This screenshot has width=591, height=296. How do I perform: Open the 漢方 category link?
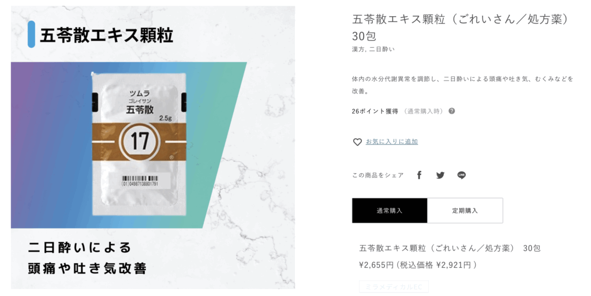pyautogui.click(x=358, y=50)
